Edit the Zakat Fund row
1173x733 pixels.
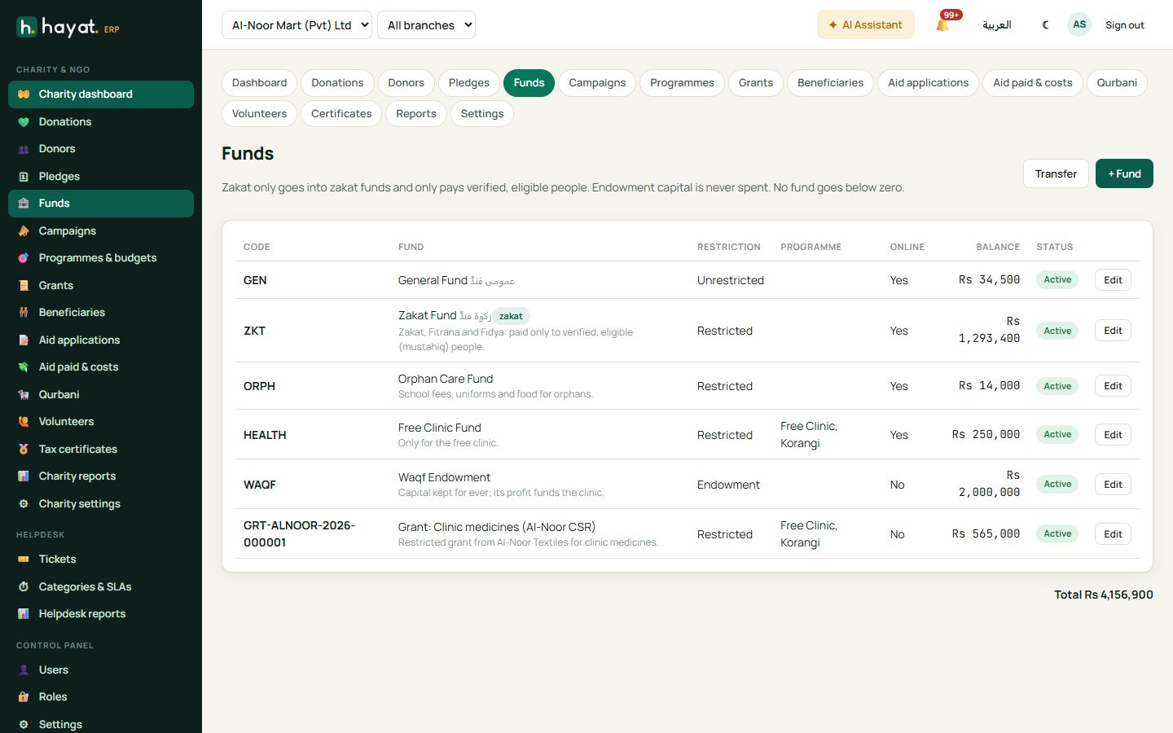click(1113, 331)
